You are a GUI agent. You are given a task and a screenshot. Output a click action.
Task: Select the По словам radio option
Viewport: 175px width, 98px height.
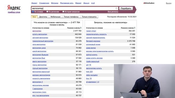(33, 11)
